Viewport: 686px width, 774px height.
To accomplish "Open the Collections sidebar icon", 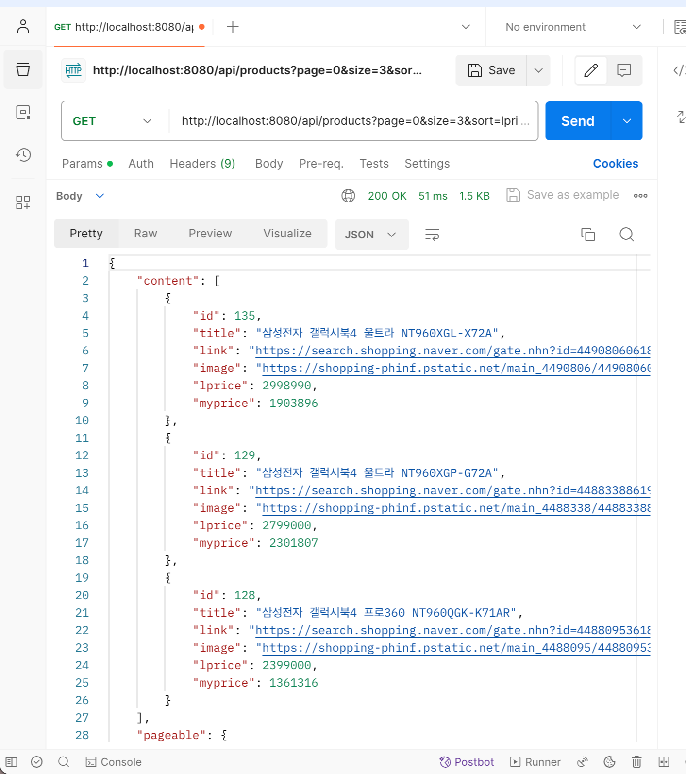I will (23, 69).
